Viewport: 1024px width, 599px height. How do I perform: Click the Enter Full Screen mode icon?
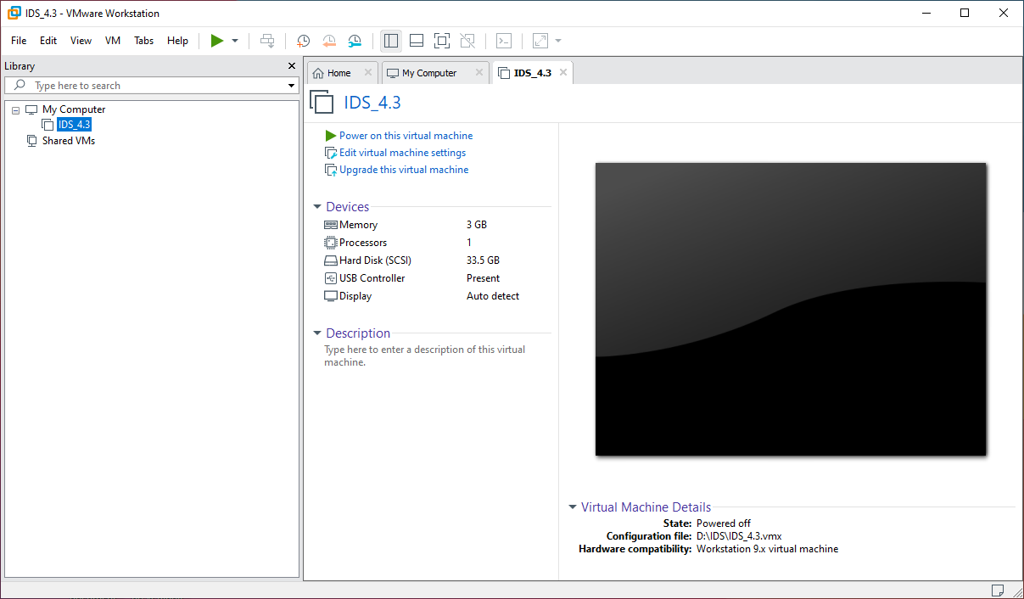[441, 41]
